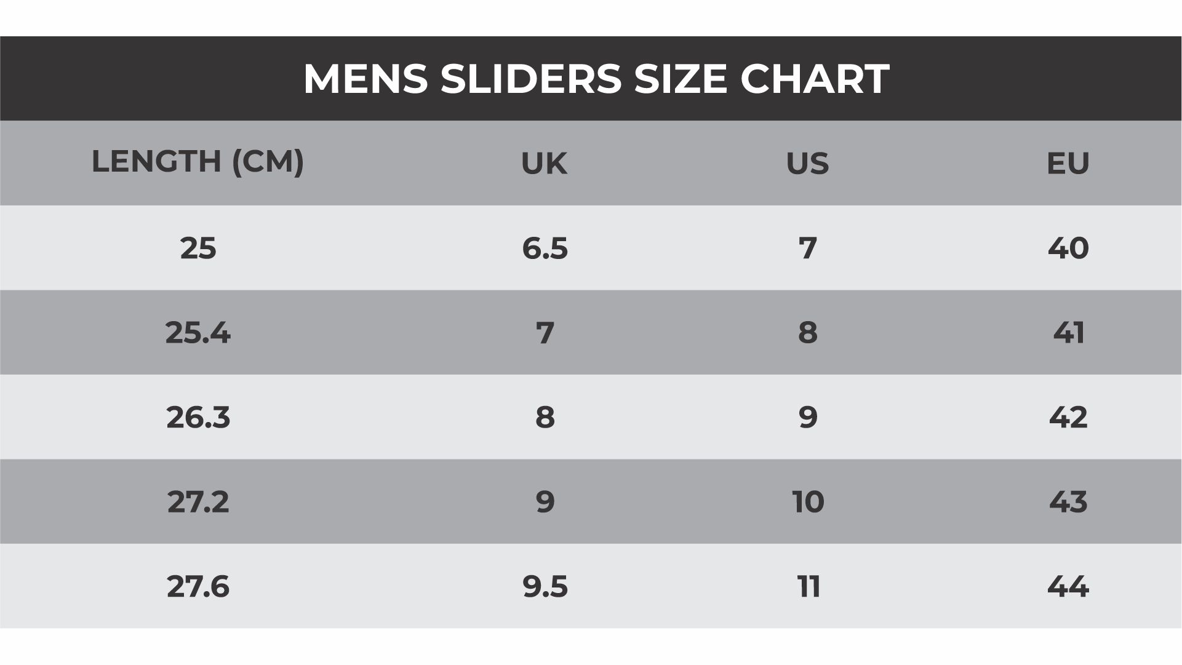Select US size 7 cell
This screenshot has height=665, width=1182.
coord(807,249)
